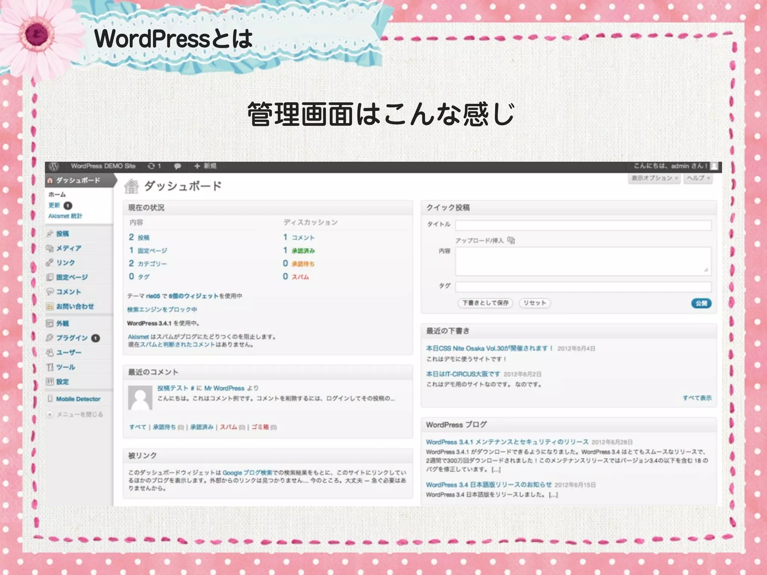Collapse the 現在の状況 widget header
This screenshot has width=767, height=575.
268,208
